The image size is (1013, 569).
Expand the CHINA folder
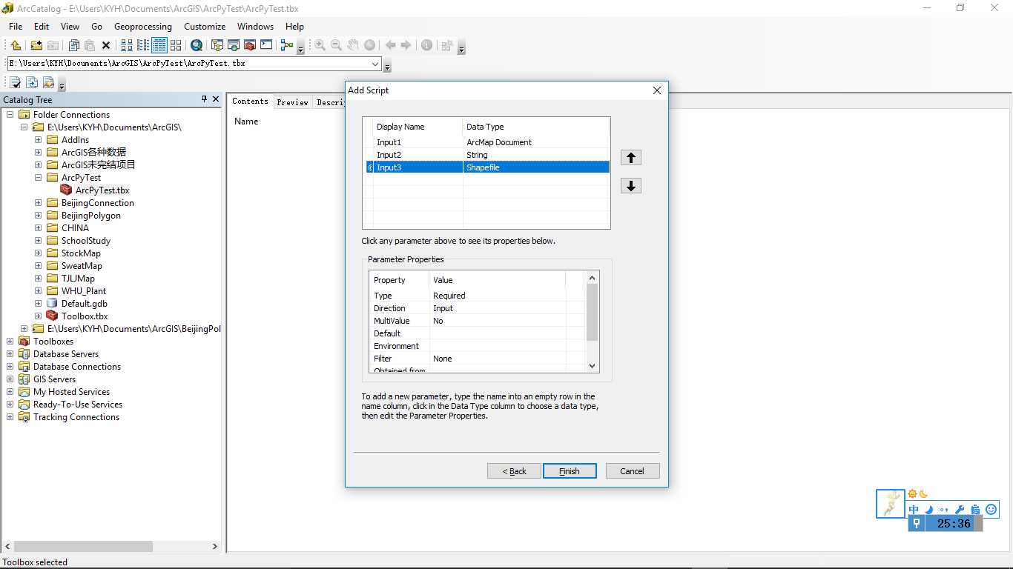[39, 228]
